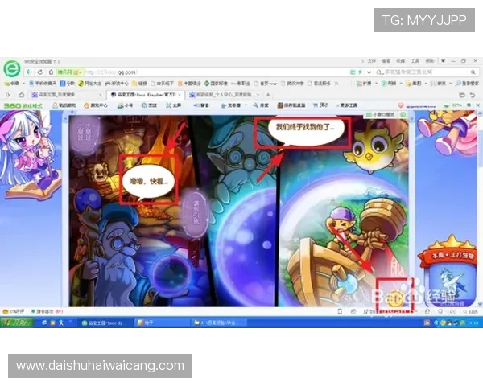Open 游戏中心 in the game mode bar
The height and width of the screenshot is (386, 483).
(96, 105)
